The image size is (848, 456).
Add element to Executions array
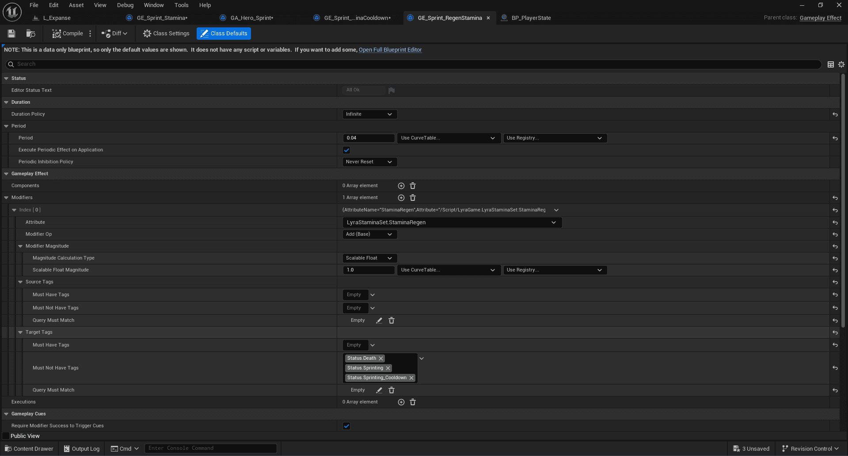pos(401,402)
